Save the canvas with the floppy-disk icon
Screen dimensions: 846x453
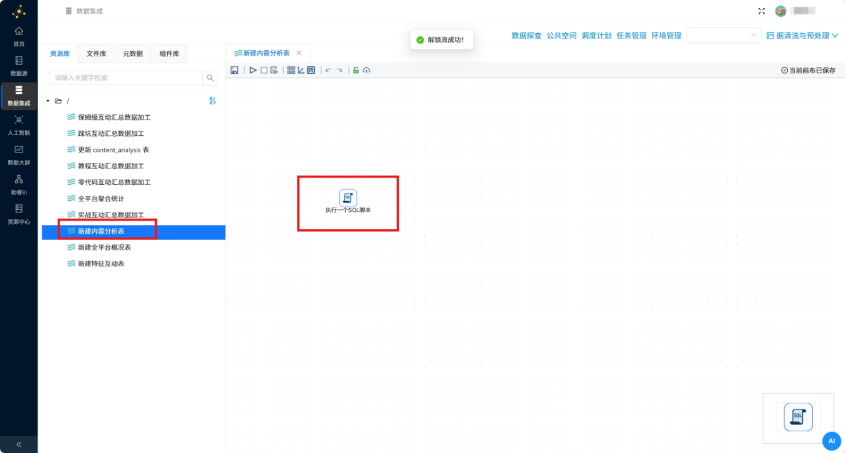pos(234,70)
